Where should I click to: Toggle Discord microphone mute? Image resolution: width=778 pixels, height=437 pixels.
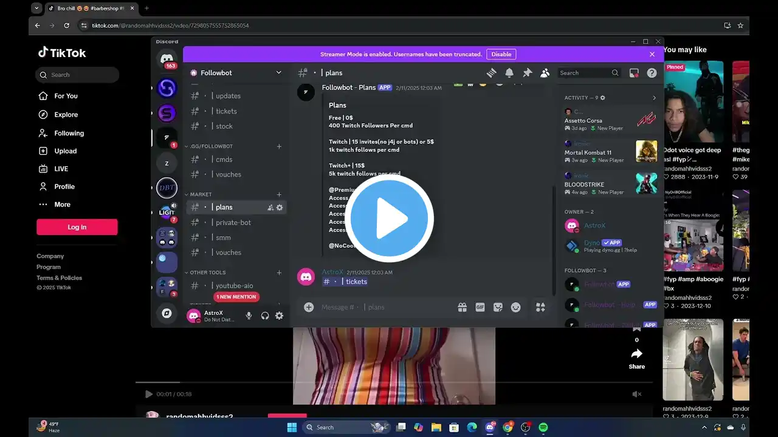249,316
